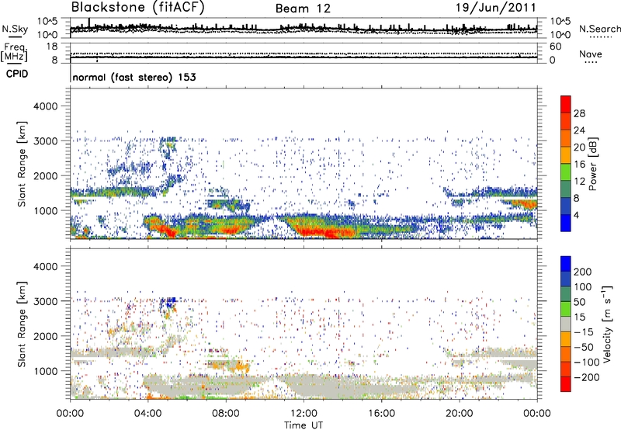This screenshot has width=621, height=430.
Task: Select the 'Beam 12' heading
Action: (x=303, y=9)
